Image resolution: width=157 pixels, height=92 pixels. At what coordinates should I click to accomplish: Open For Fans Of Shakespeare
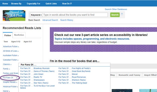pyautogui.click(x=32, y=80)
